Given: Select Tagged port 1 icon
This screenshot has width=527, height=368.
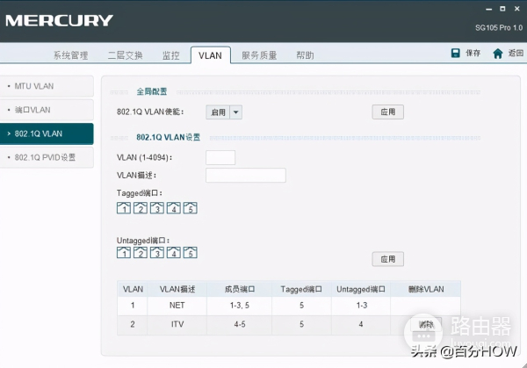Looking at the screenshot, I should (124, 208).
